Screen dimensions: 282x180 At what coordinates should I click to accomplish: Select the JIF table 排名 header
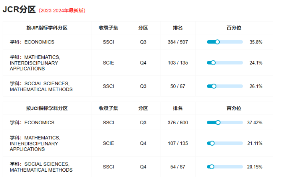178,28
